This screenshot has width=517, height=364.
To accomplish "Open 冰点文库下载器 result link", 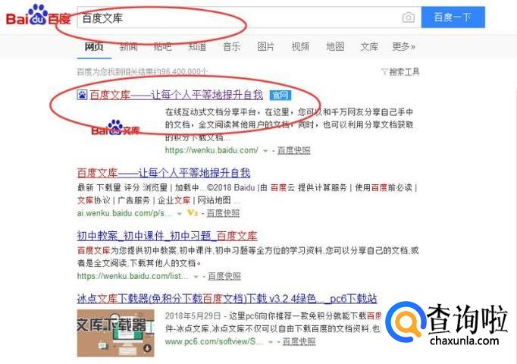I will coord(227,298).
